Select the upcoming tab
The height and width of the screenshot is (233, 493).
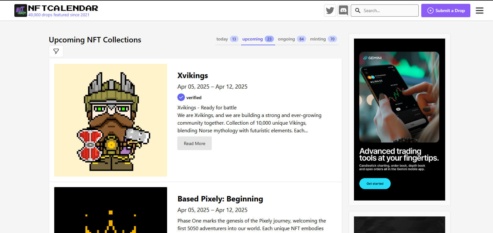(258, 39)
